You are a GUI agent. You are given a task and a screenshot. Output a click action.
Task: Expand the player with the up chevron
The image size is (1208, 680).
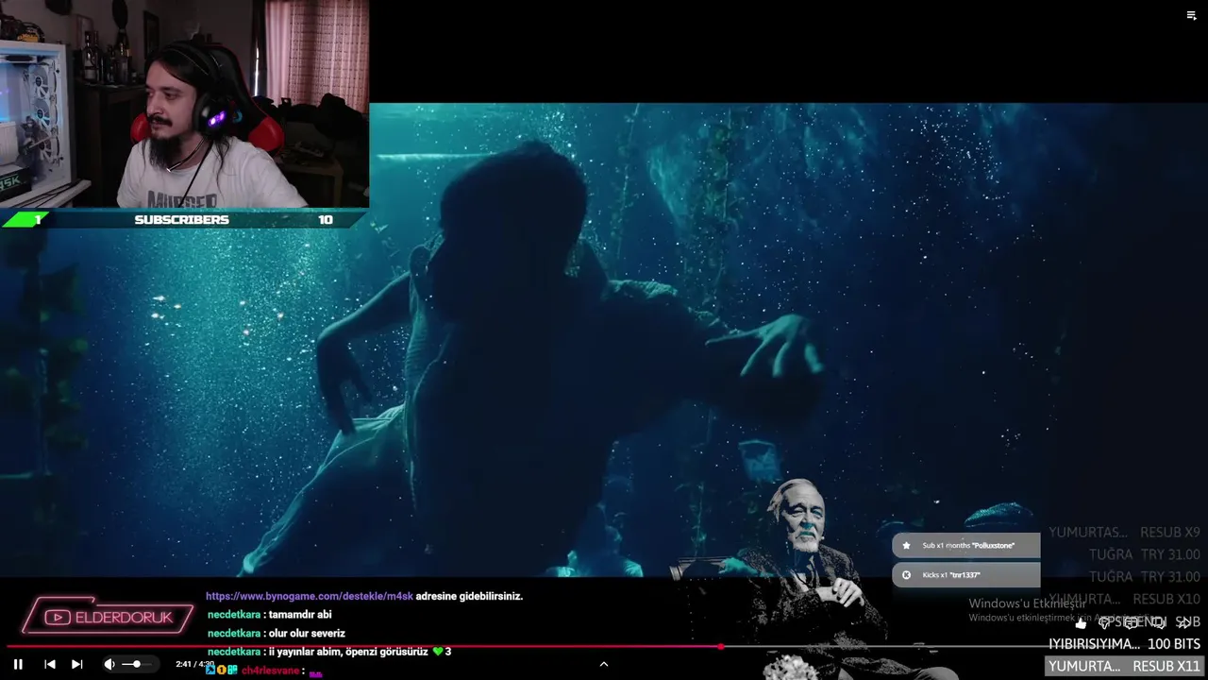pos(604,664)
